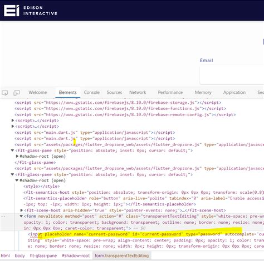The height and width of the screenshot is (261, 264).
Task: Select the second main.dart.js script line
Action: click(x=95, y=138)
